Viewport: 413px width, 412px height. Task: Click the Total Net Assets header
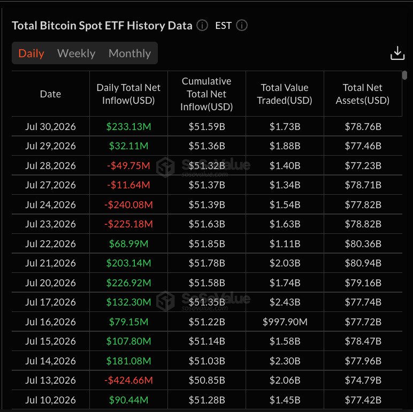[x=363, y=94]
